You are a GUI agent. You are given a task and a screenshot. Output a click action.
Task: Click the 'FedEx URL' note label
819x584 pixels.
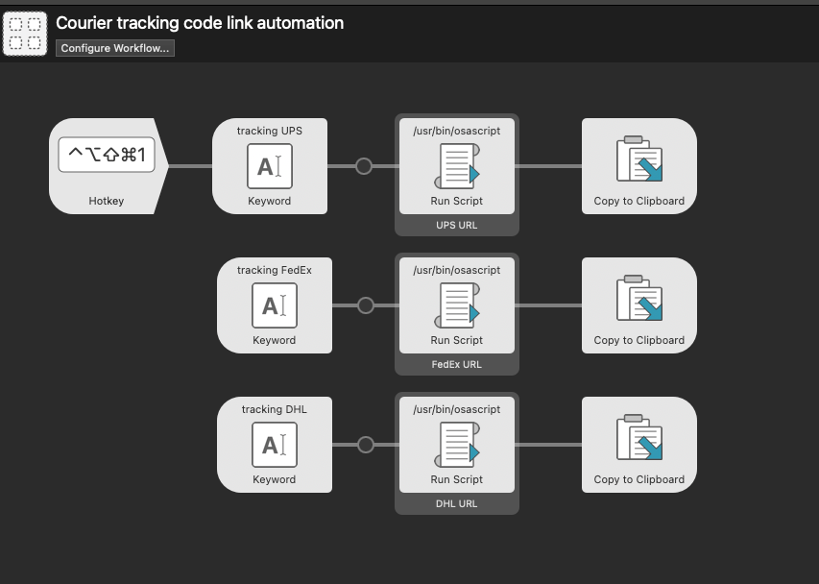coord(456,365)
